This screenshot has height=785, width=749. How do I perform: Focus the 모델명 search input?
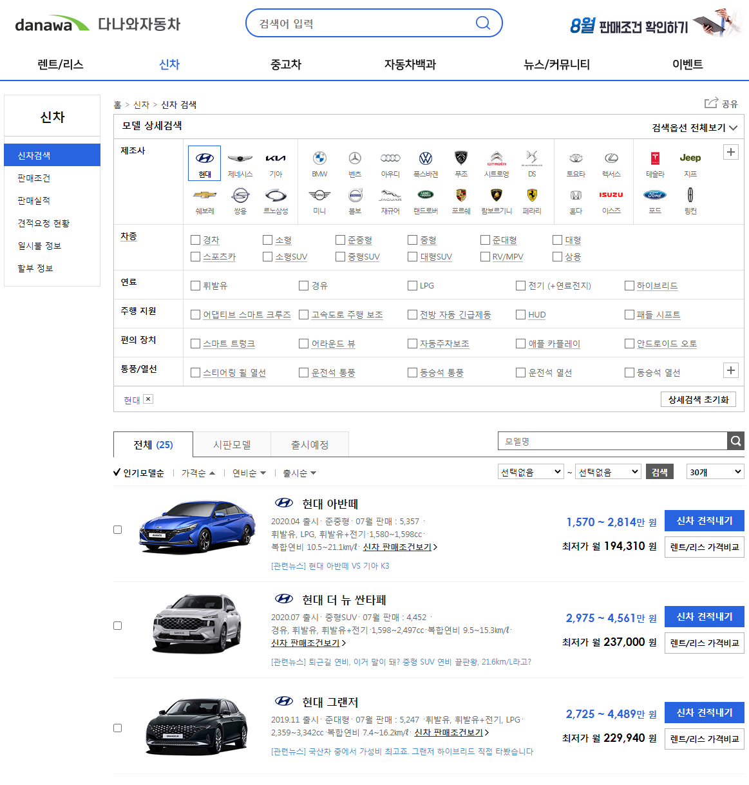pyautogui.click(x=612, y=441)
